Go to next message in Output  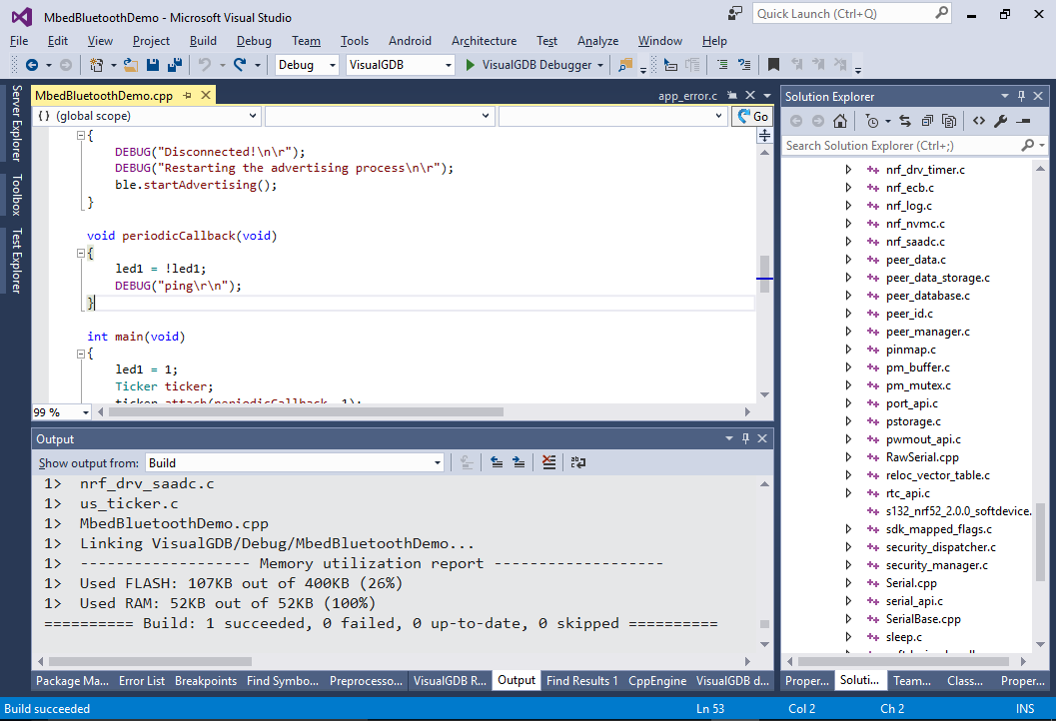click(x=519, y=462)
